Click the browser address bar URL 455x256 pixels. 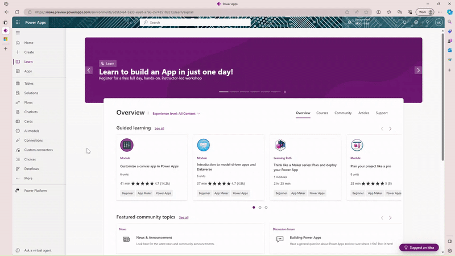pyautogui.click(x=114, y=12)
